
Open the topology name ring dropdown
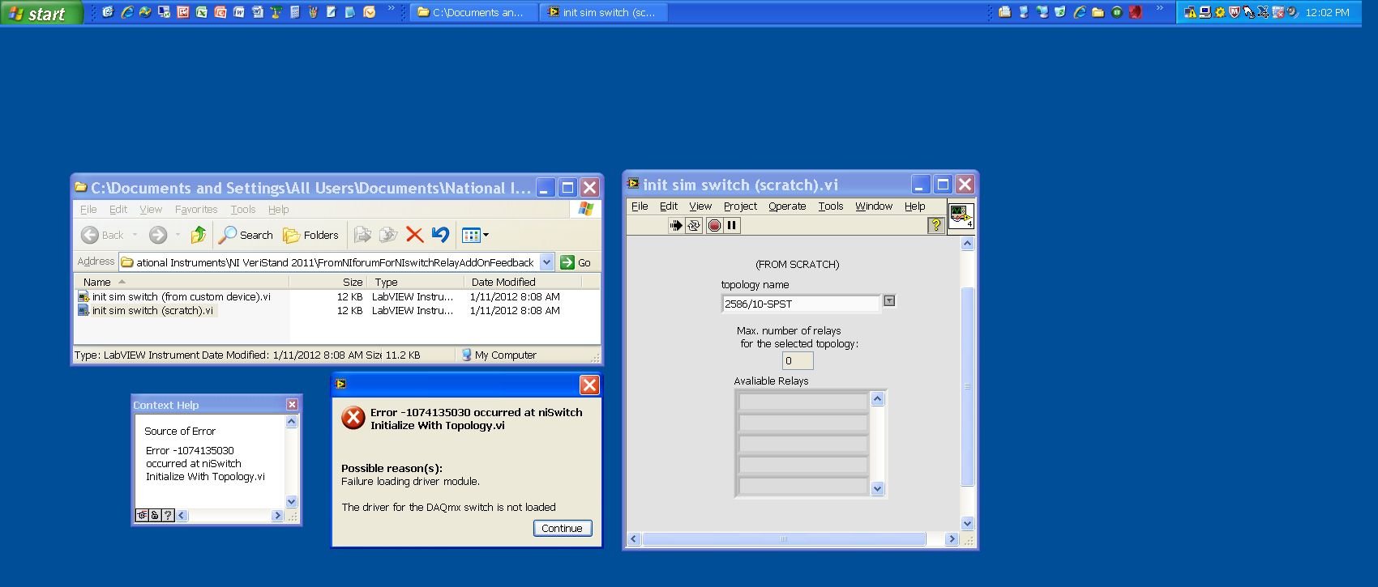[889, 301]
